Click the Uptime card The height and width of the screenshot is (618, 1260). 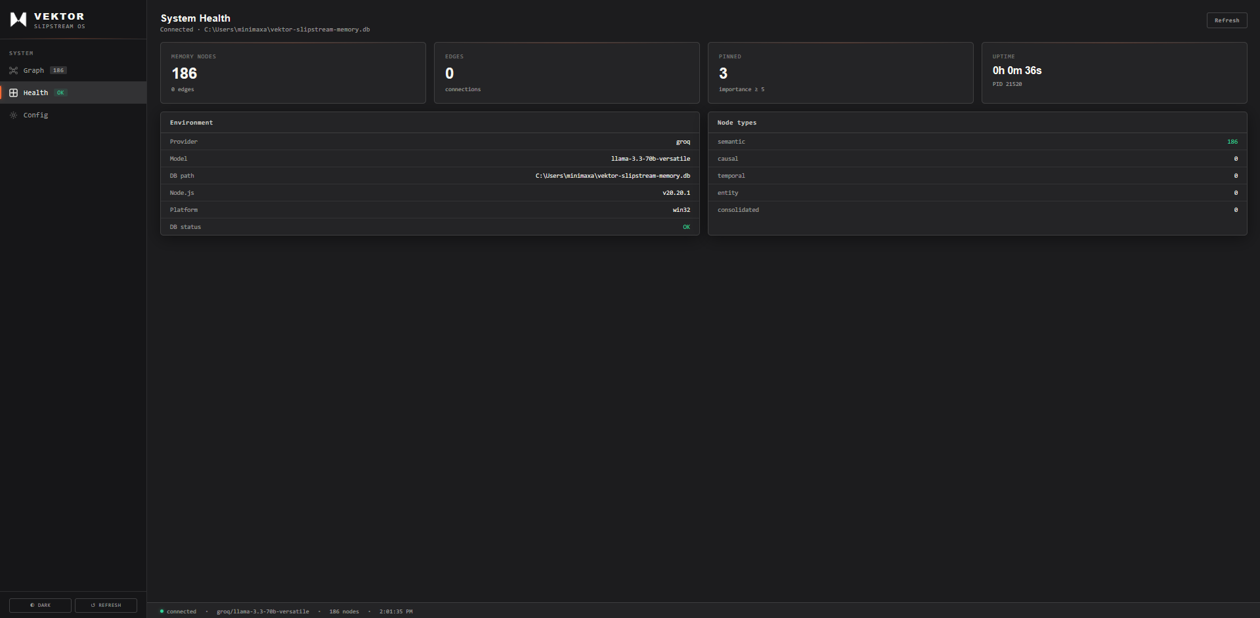tap(1114, 73)
